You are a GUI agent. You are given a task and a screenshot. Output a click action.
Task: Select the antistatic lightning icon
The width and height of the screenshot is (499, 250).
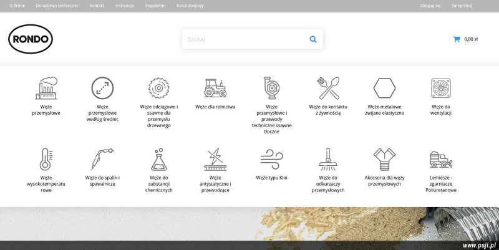click(215, 159)
